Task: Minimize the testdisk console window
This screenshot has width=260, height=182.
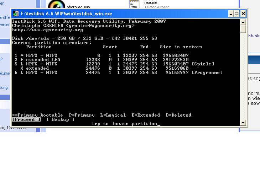Action: coord(231,14)
